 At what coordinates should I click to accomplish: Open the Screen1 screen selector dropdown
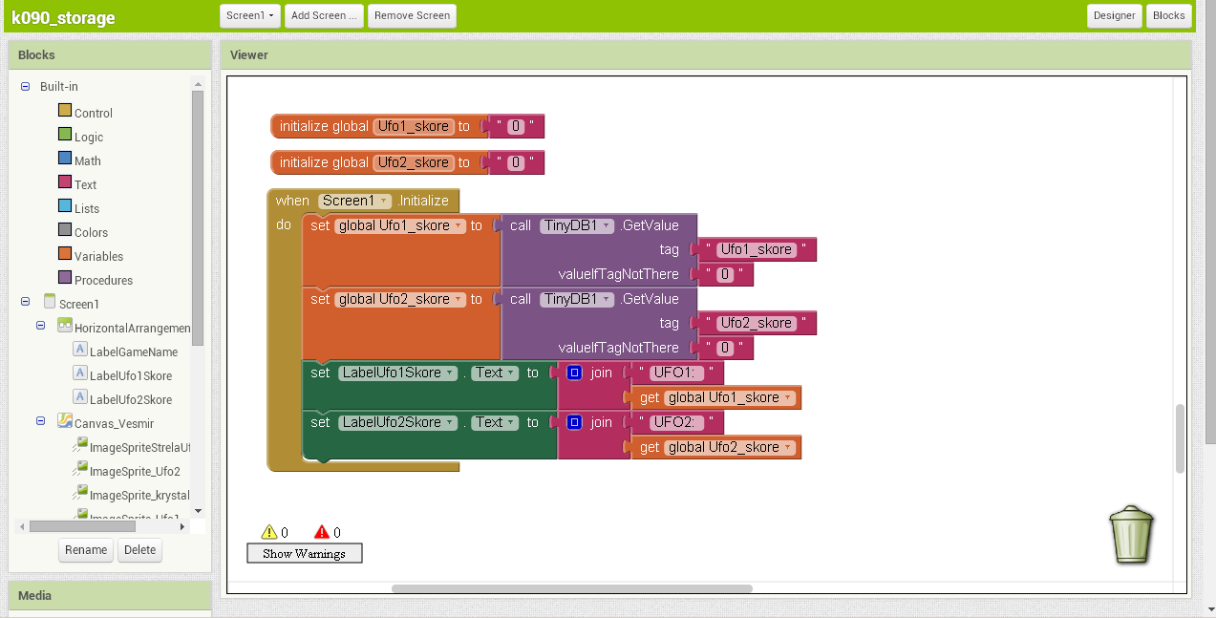click(x=250, y=15)
